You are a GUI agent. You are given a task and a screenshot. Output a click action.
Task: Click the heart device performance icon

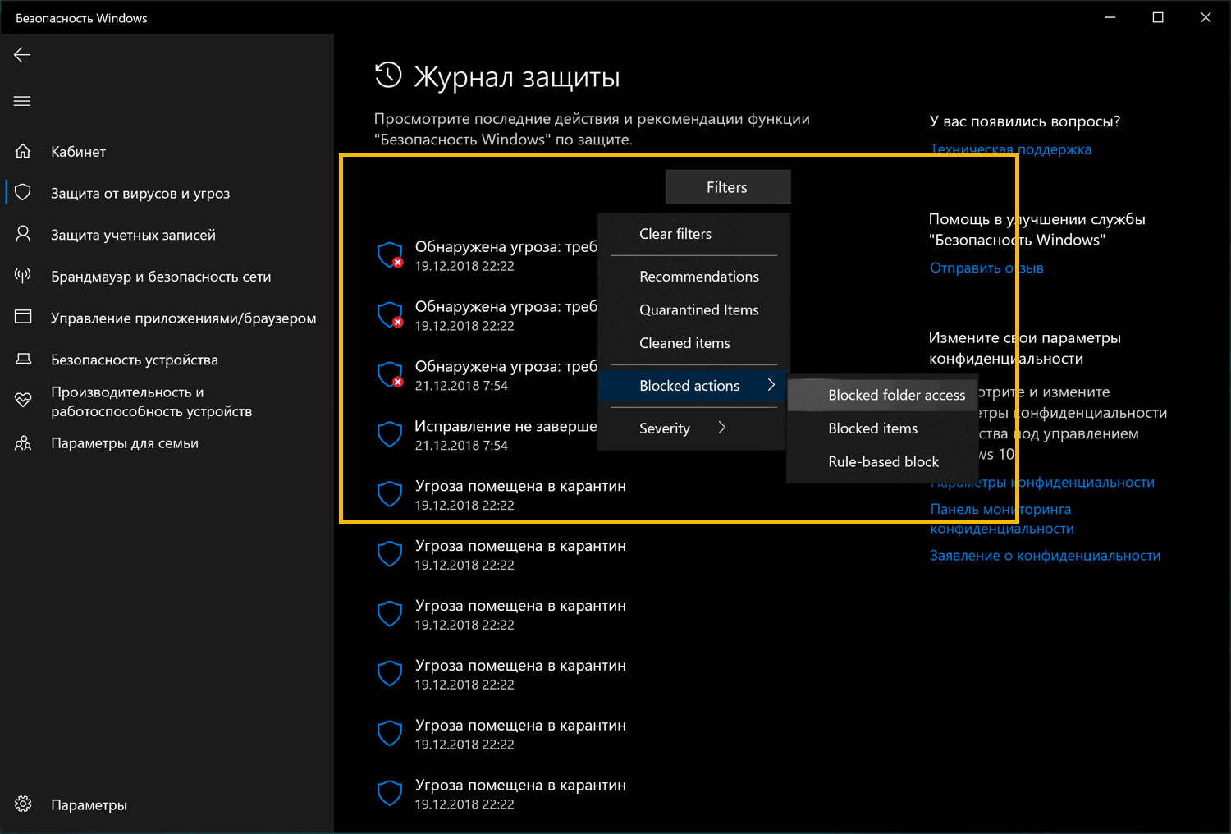pos(23,401)
